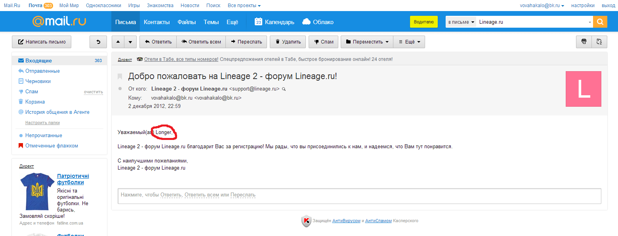
Task: Select the Файлы tab
Action: click(x=187, y=22)
